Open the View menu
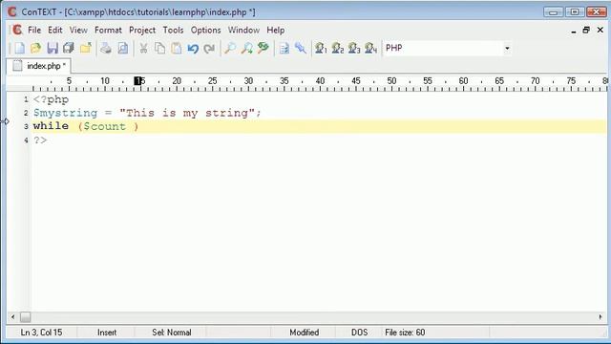Image resolution: width=611 pixels, height=344 pixels. click(x=78, y=30)
